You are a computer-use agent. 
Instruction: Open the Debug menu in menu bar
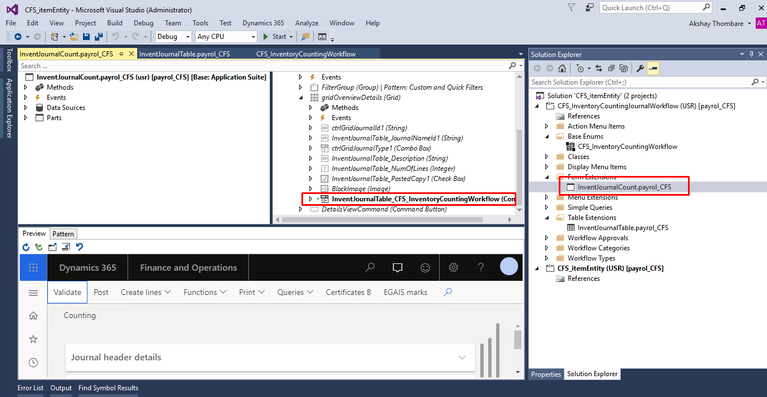click(x=143, y=23)
